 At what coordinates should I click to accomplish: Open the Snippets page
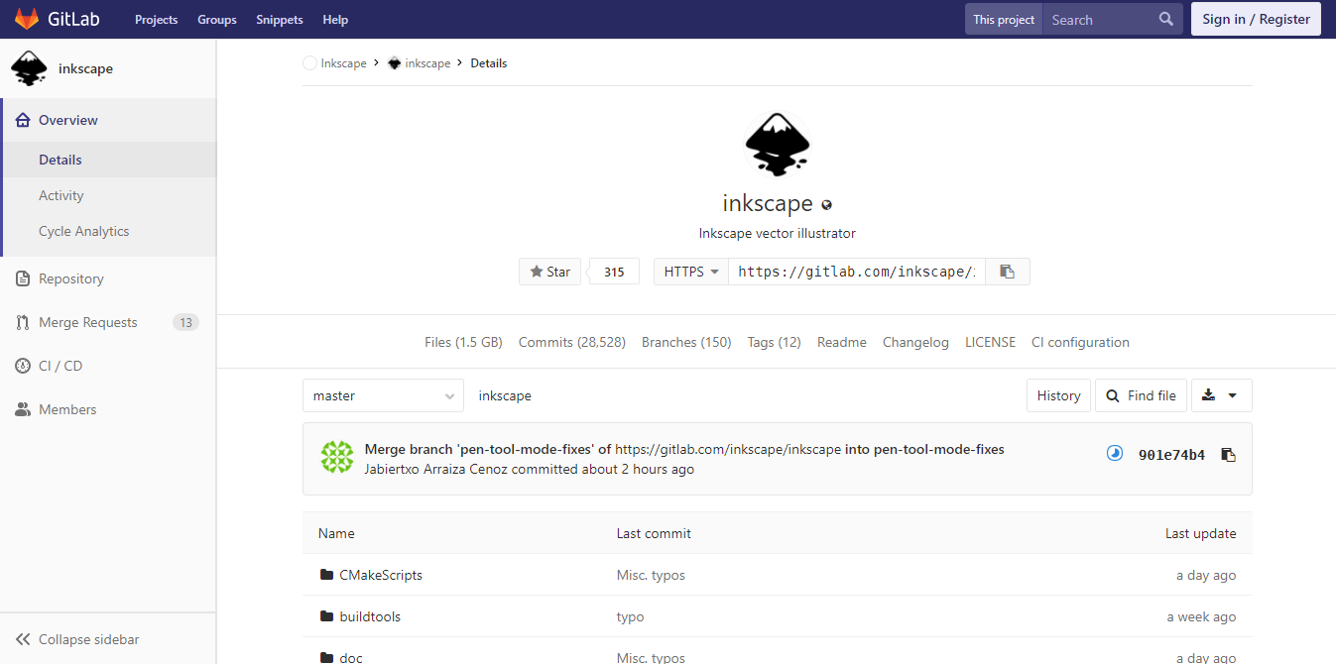280,19
